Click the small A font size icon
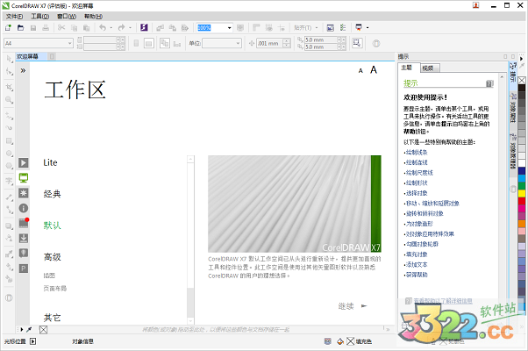Image resolution: width=528 pixels, height=351 pixels. (359, 71)
